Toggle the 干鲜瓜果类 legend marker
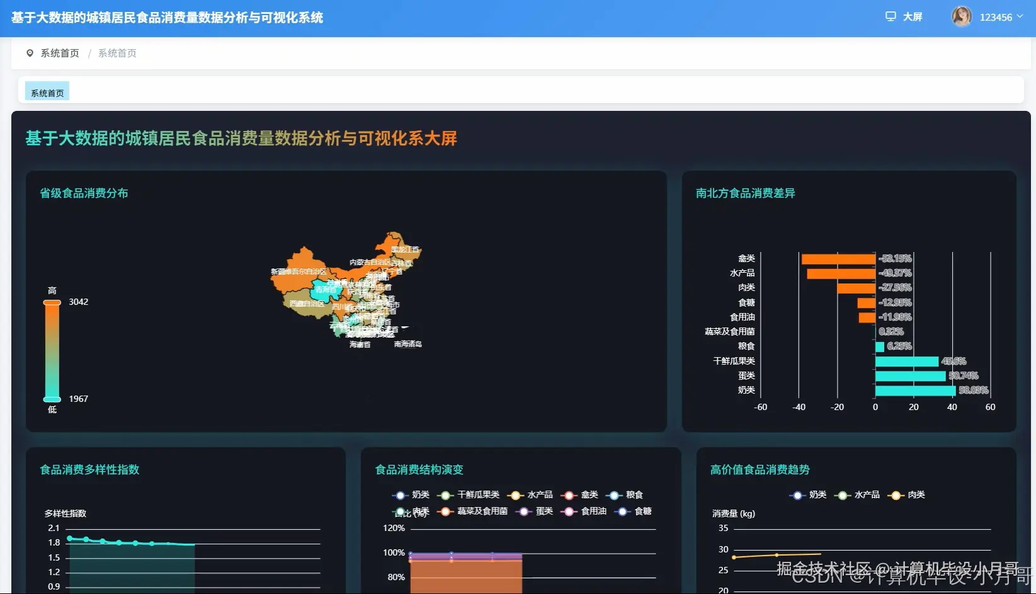This screenshot has height=594, width=1036. point(472,494)
